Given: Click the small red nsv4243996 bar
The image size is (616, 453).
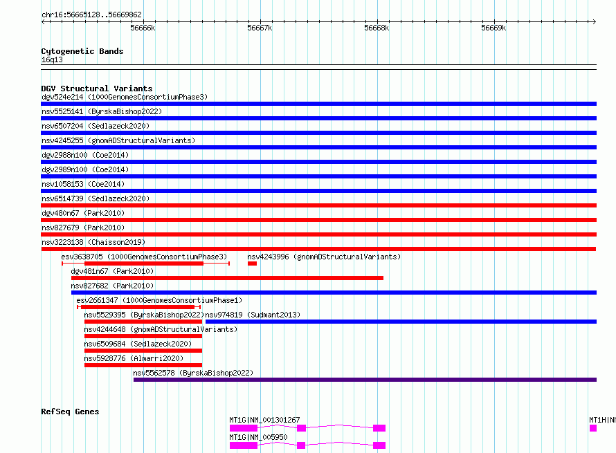Looking at the screenshot, I should [x=252, y=264].
